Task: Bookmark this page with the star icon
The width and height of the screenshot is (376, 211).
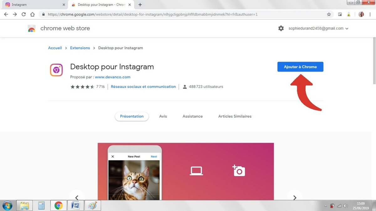Action: pyautogui.click(x=329, y=14)
